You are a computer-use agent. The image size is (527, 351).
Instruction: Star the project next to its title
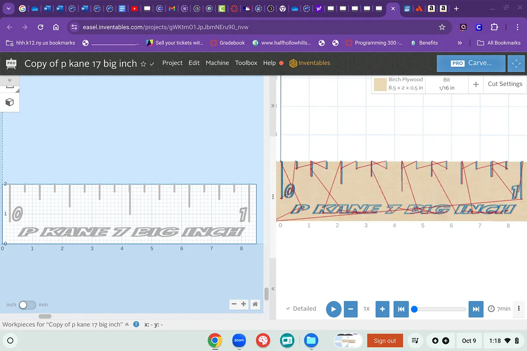(x=143, y=64)
